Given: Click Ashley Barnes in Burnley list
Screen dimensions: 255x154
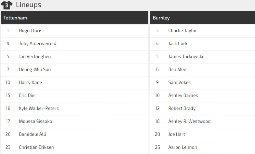Looking at the screenshot, I should [x=183, y=96].
